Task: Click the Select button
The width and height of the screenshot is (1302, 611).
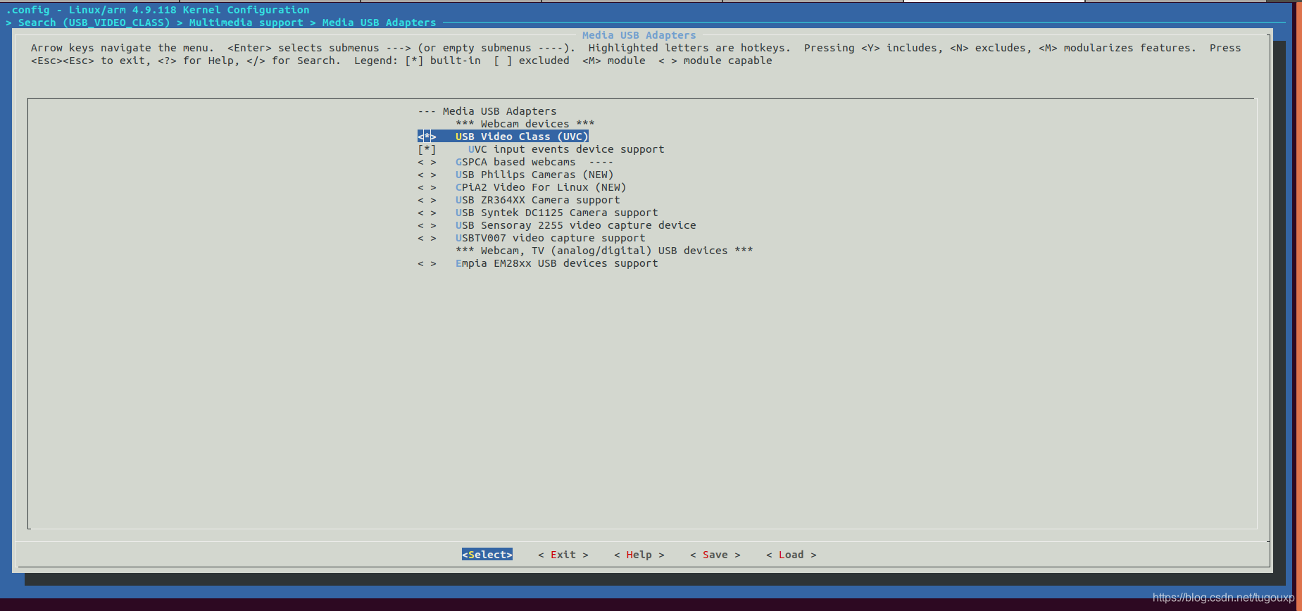Action: [487, 555]
